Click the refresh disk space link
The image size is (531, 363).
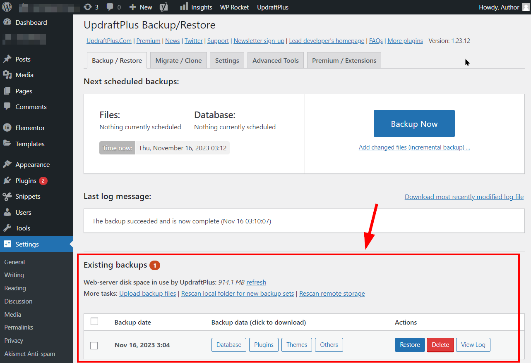click(256, 282)
